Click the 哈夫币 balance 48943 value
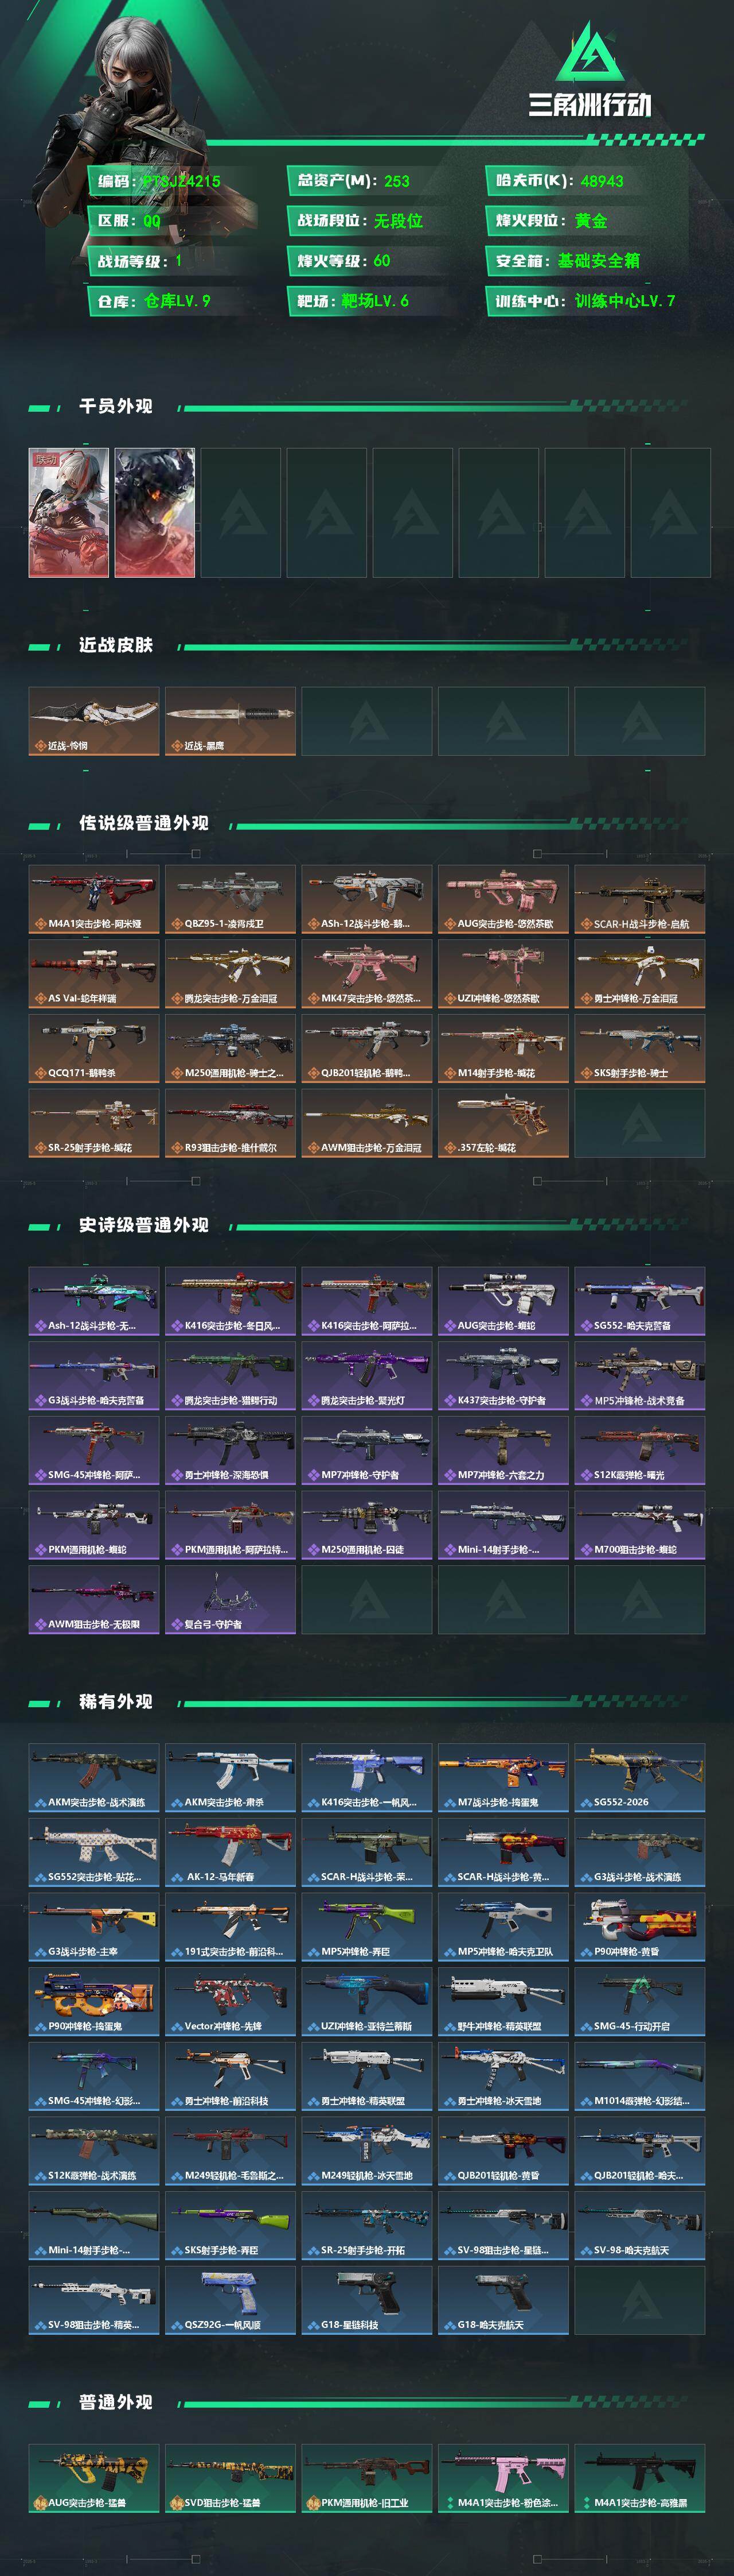Viewport: 734px width, 2576px height. pyautogui.click(x=602, y=181)
